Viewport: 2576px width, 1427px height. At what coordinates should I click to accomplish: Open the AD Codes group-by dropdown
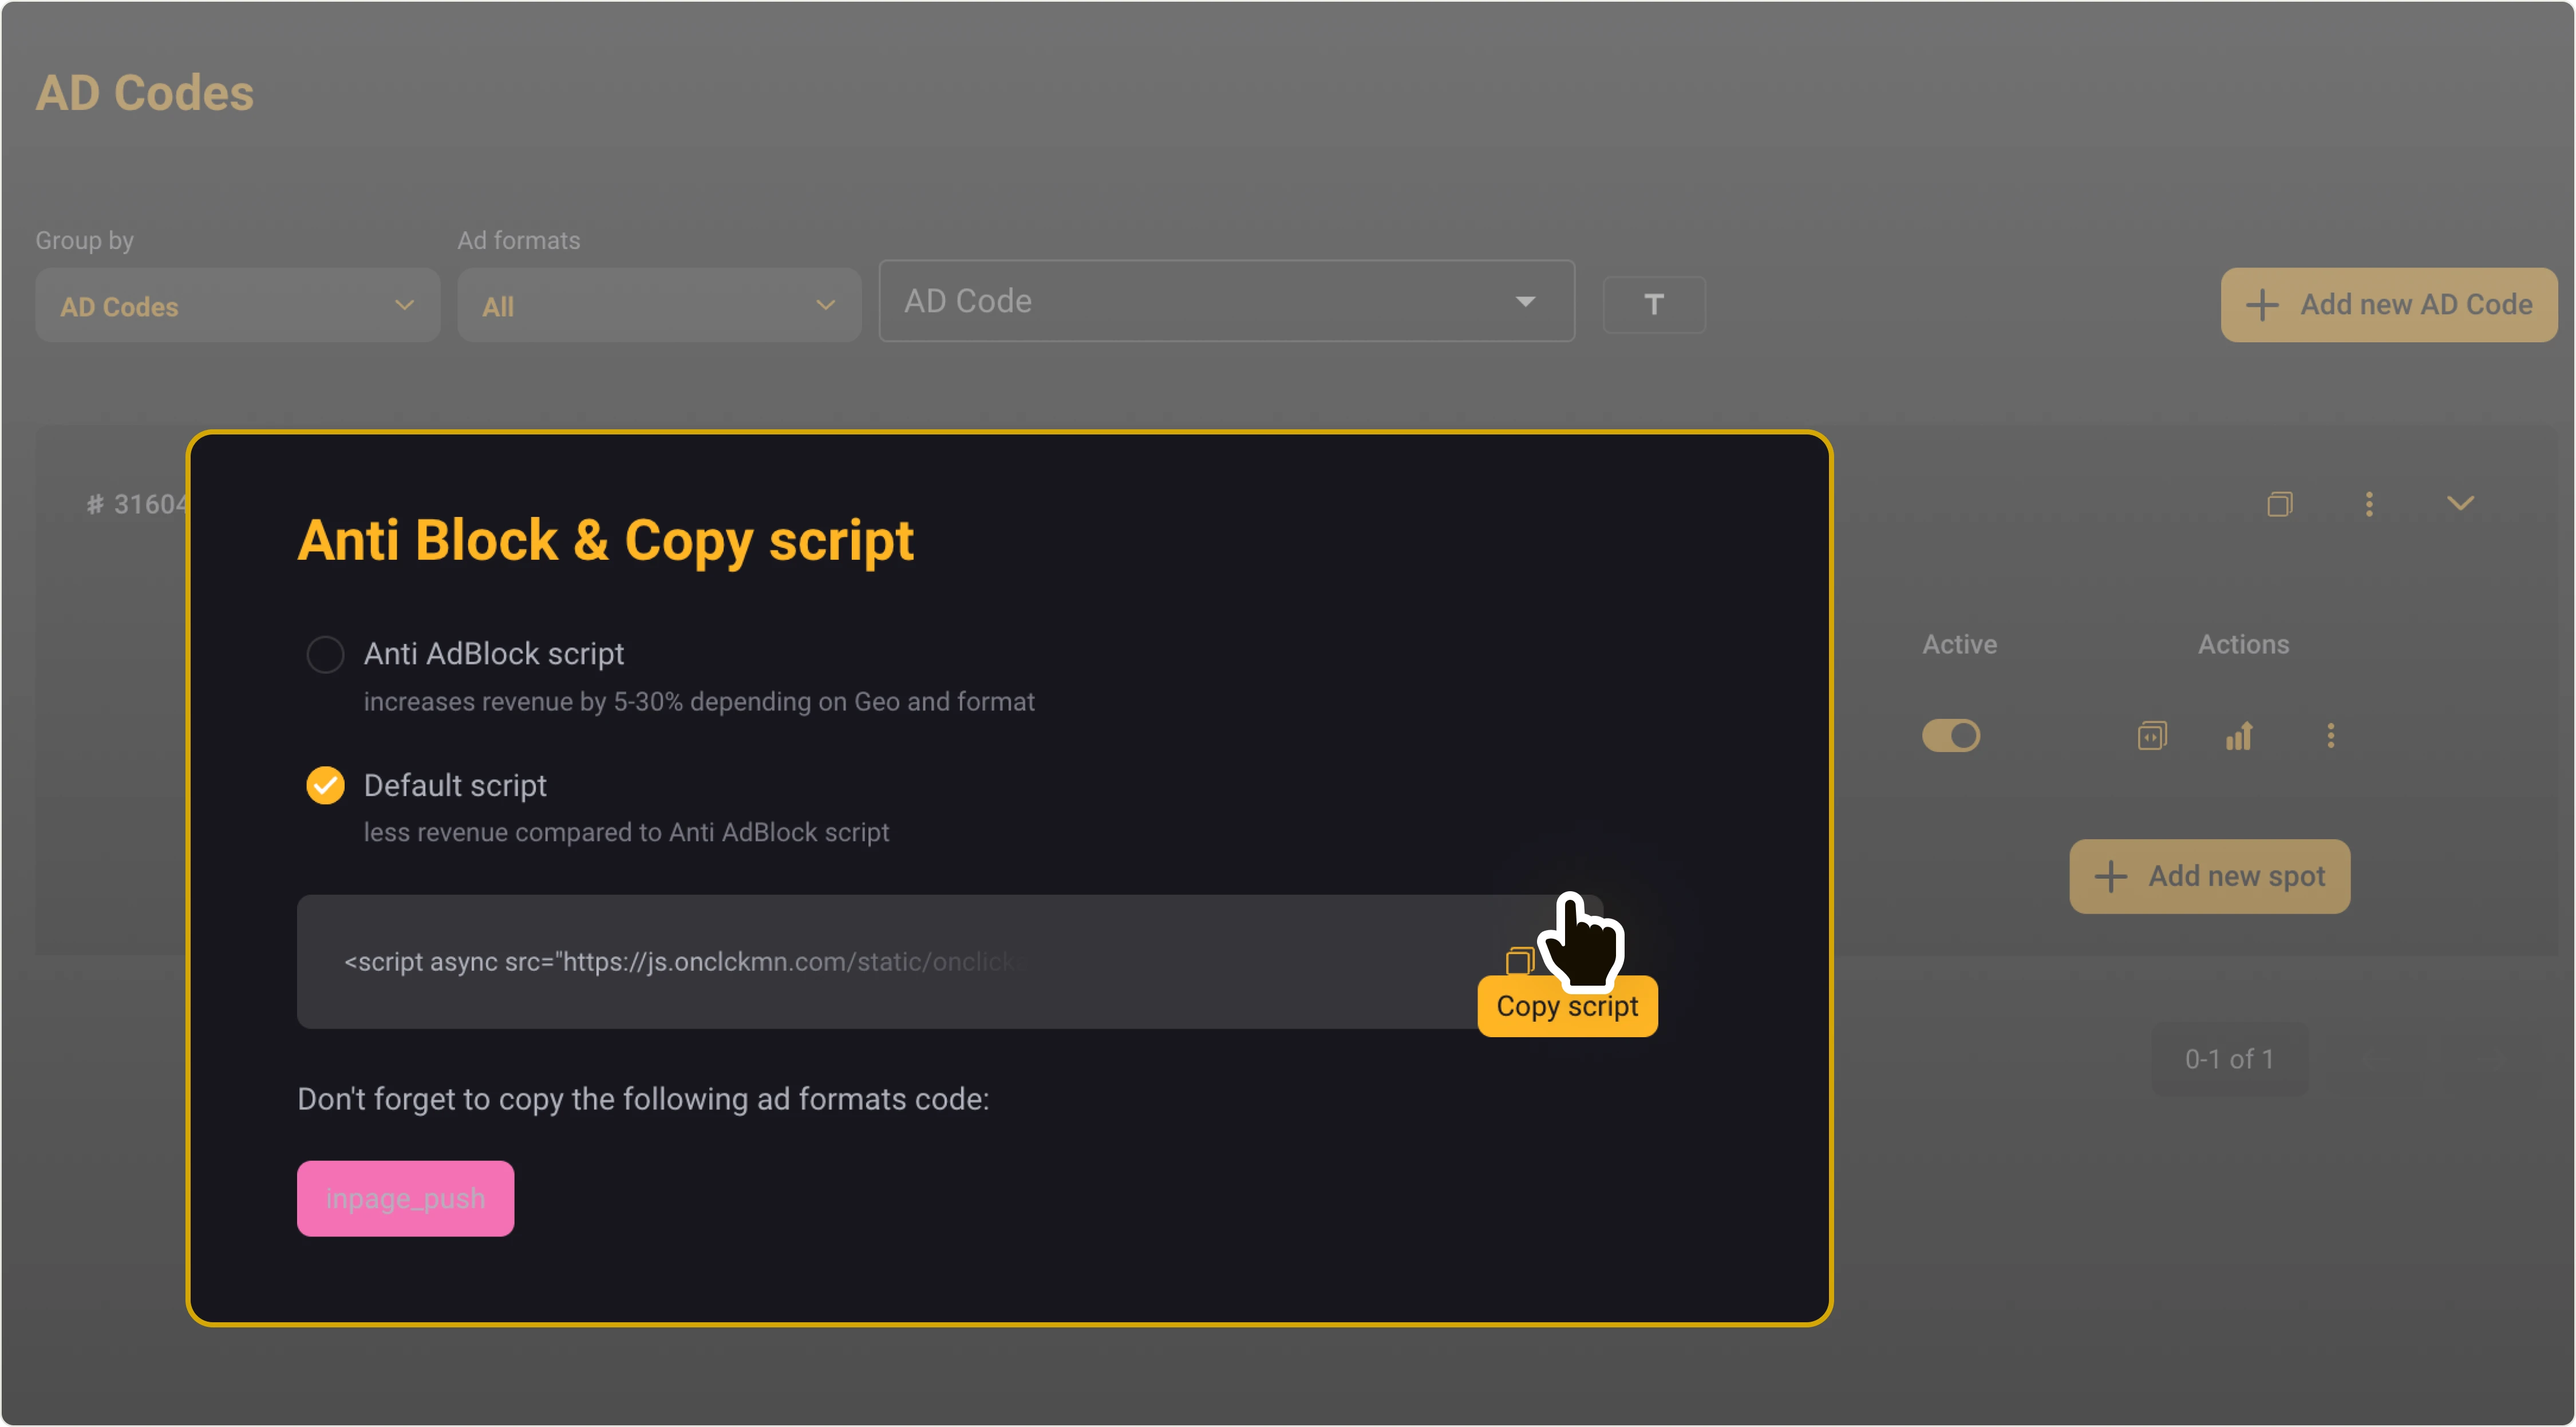point(237,305)
